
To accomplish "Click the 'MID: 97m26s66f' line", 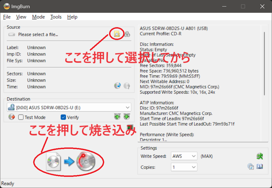I will 180,87.
